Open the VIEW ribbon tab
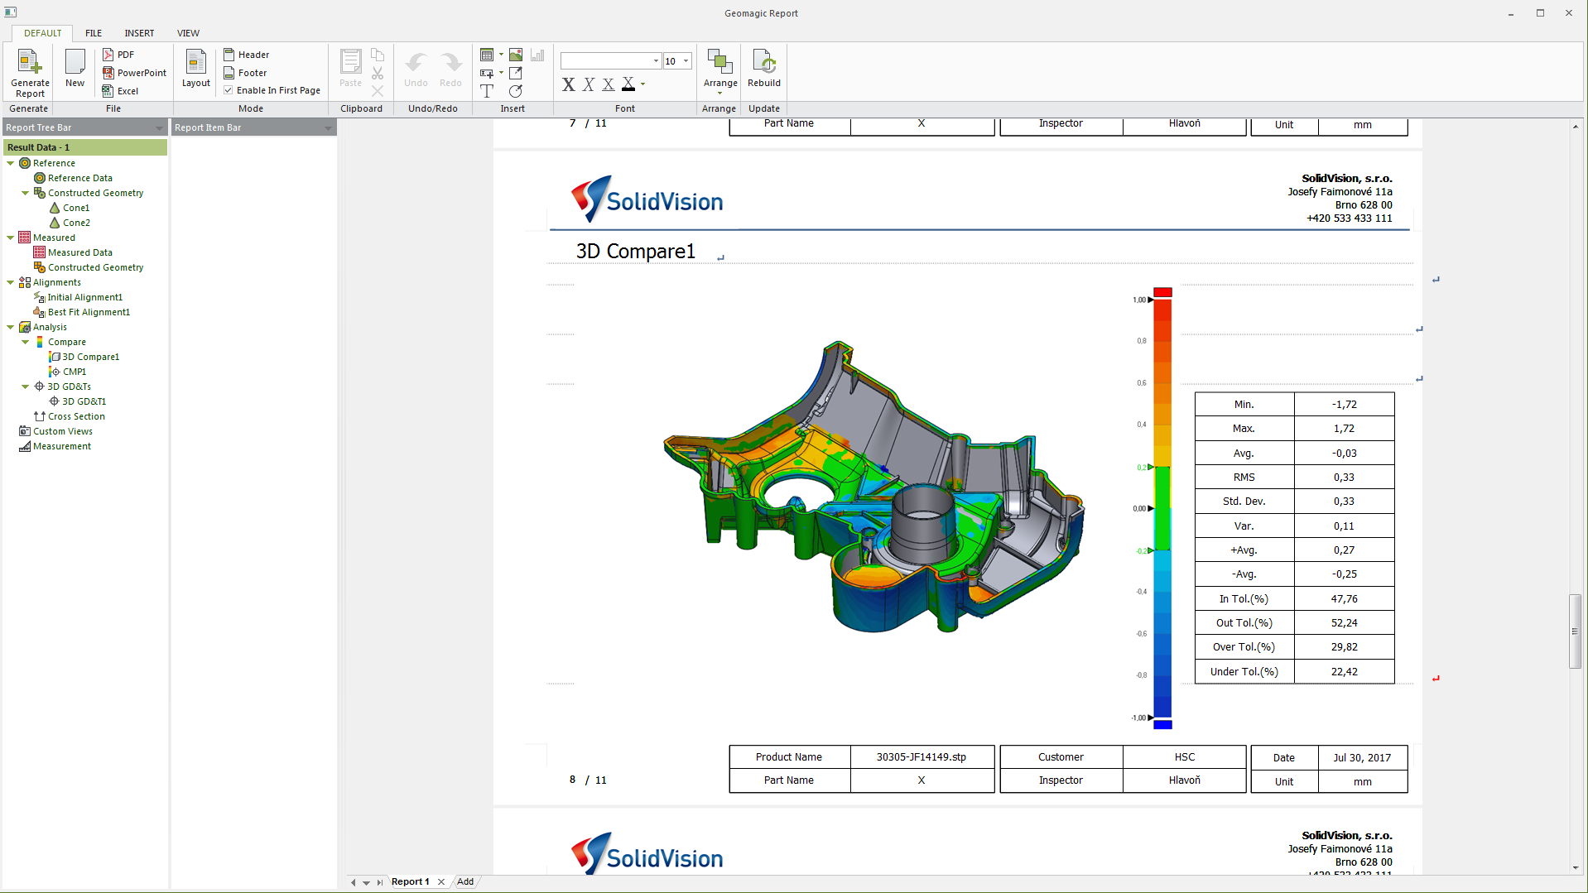Viewport: 1588px width, 893px height. [x=188, y=33]
